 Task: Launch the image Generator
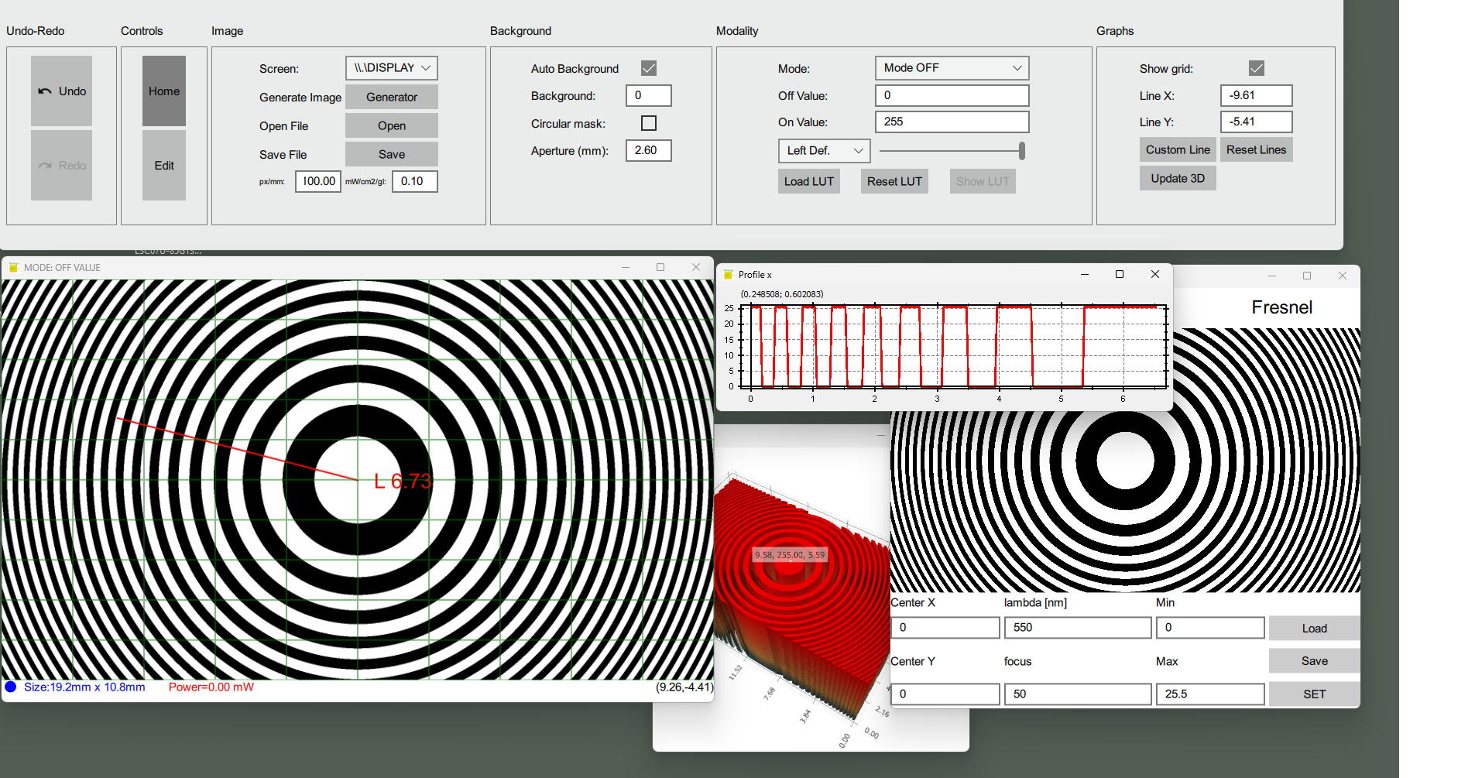pyautogui.click(x=392, y=97)
